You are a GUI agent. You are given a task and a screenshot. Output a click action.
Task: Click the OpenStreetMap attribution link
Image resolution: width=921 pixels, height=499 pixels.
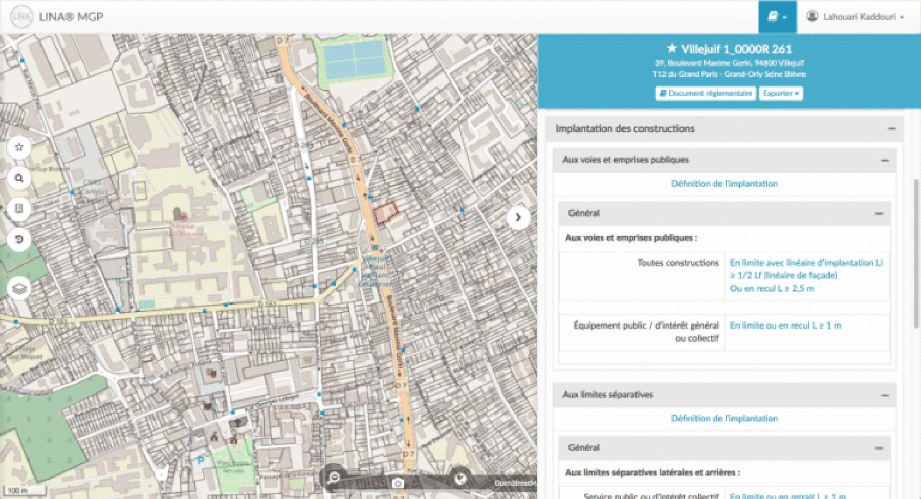[515, 483]
